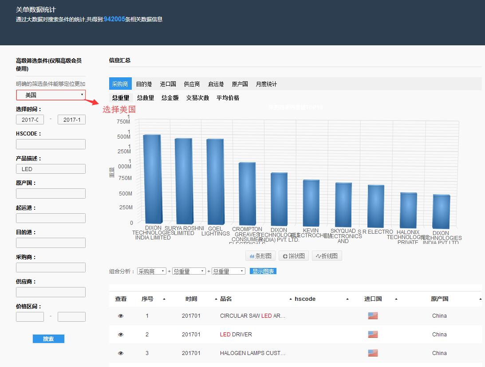Click the minimum 价格区间 field
This screenshot has height=367, width=485.
30,317
